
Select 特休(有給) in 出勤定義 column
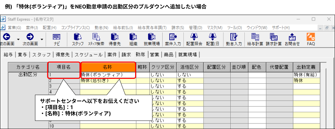[306, 75]
